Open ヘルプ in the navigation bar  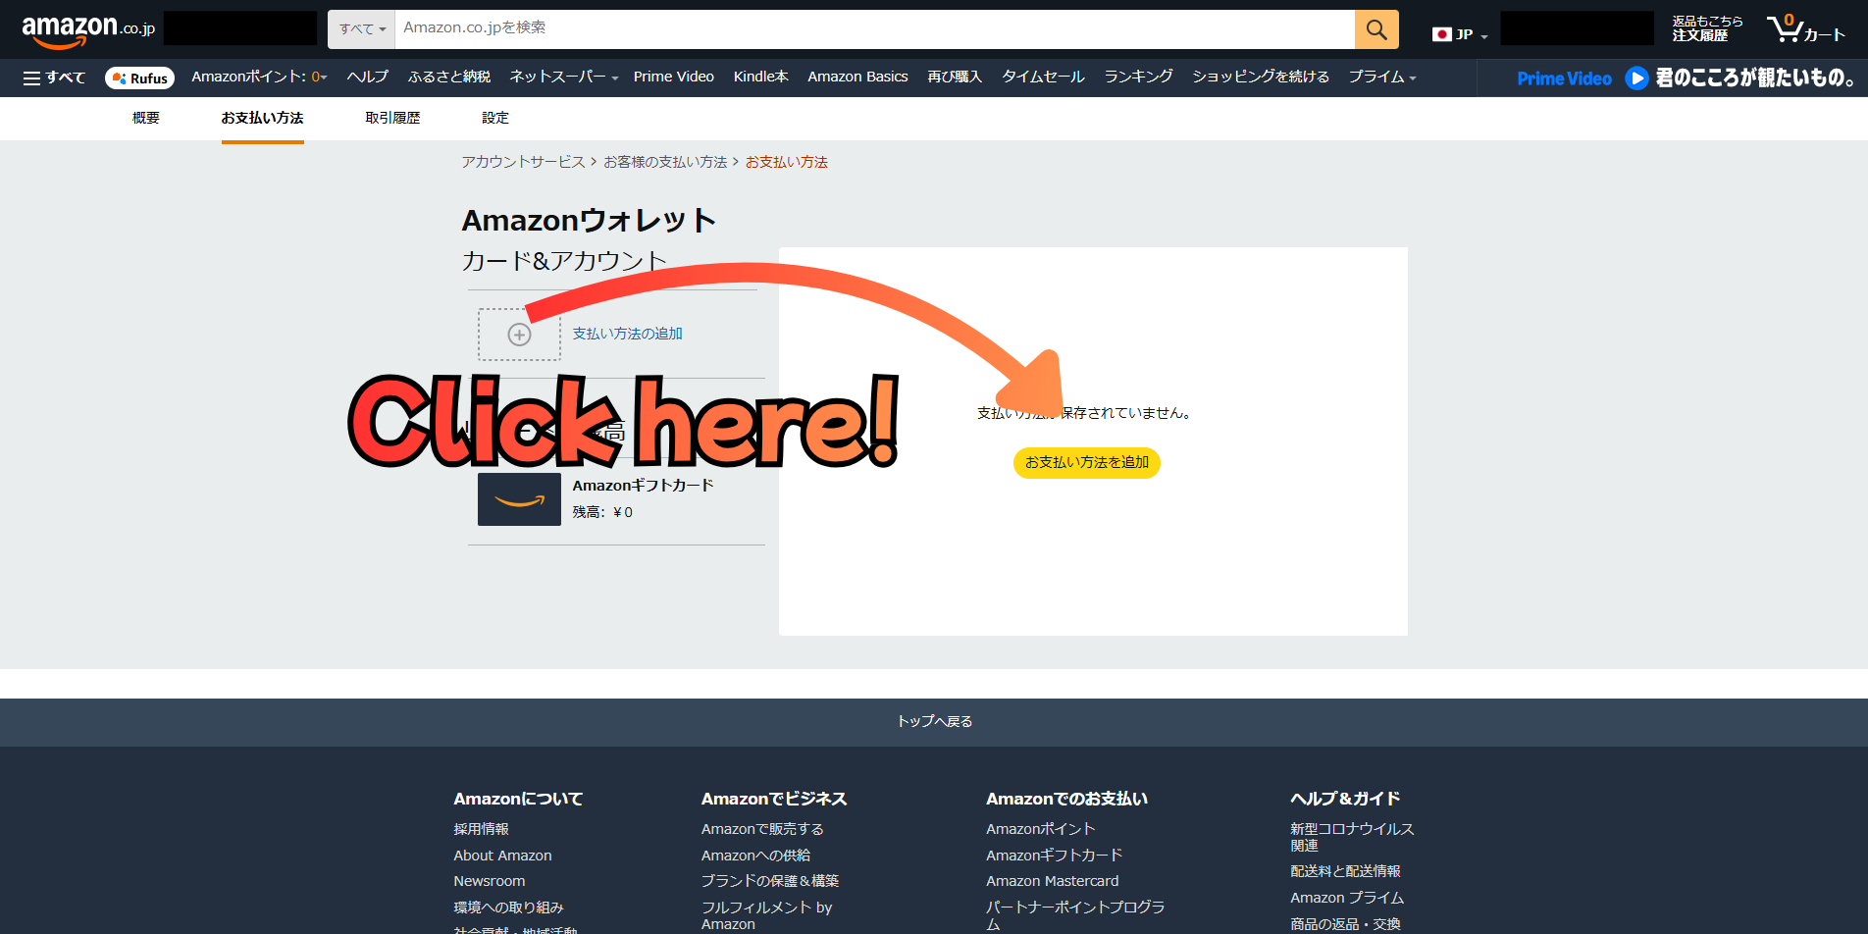pyautogui.click(x=367, y=77)
